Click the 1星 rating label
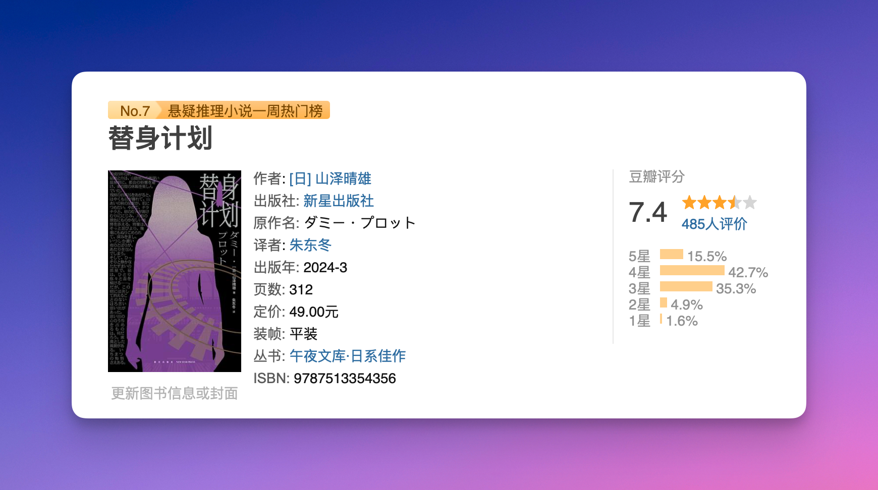 (x=639, y=321)
